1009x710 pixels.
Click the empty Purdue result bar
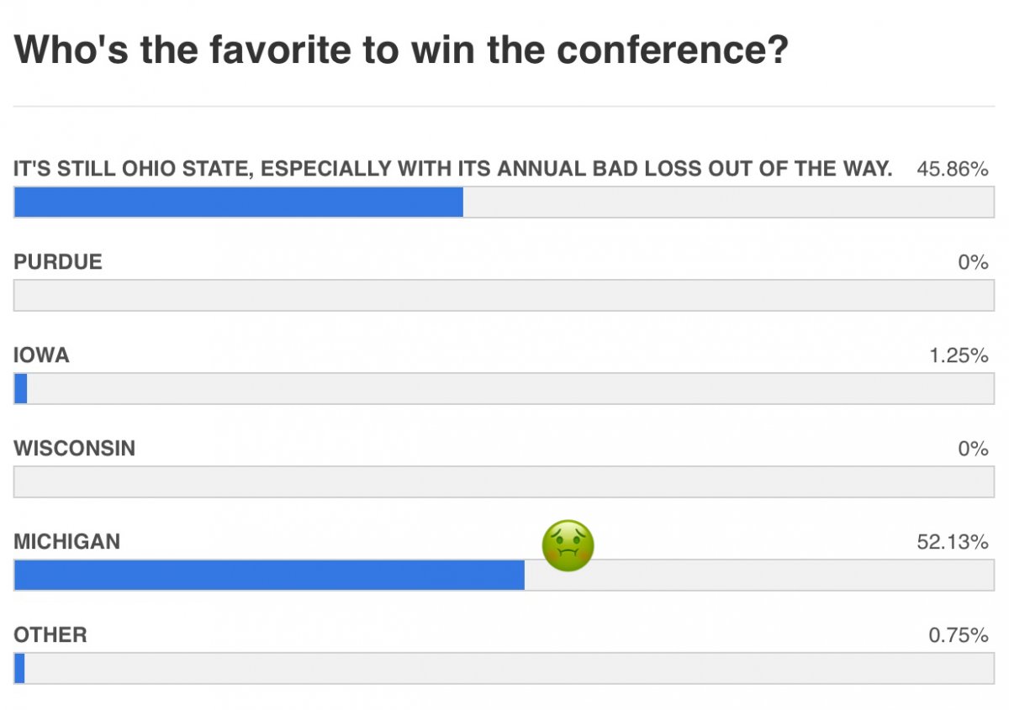(x=504, y=295)
